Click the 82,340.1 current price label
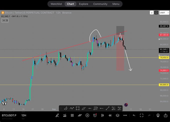 click(x=164, y=51)
